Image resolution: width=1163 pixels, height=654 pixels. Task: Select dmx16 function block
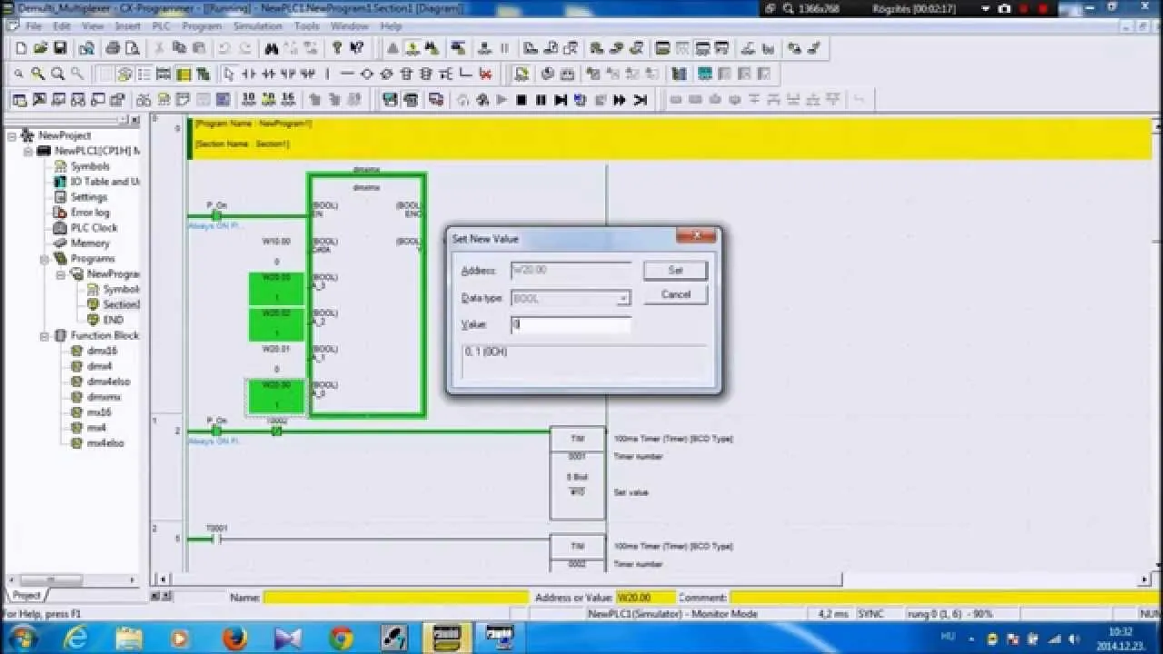coord(101,351)
